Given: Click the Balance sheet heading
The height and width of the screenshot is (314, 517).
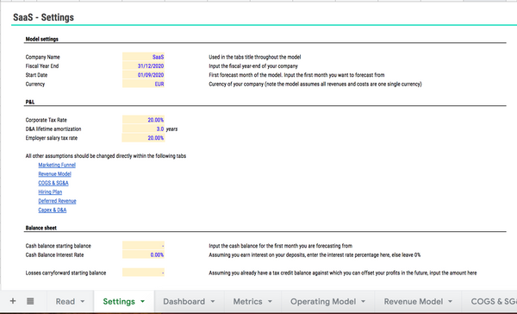Looking at the screenshot, I should tap(40, 228).
